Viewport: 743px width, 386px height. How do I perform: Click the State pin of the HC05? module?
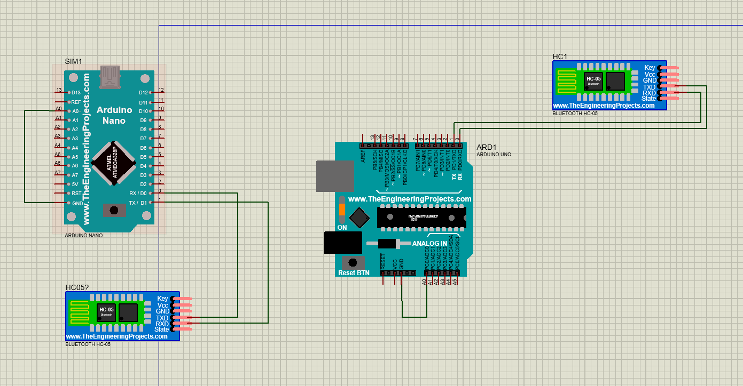pyautogui.click(x=182, y=329)
